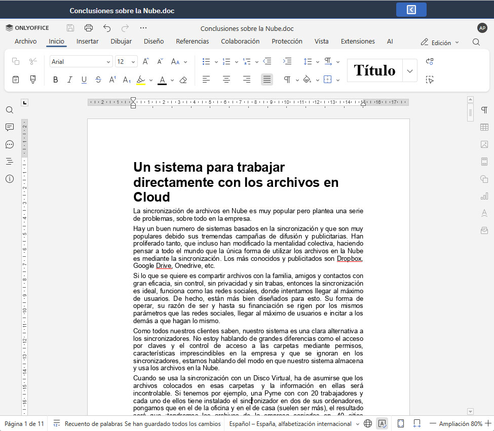
Task: Toggle strikethrough formatting
Action: (98, 80)
